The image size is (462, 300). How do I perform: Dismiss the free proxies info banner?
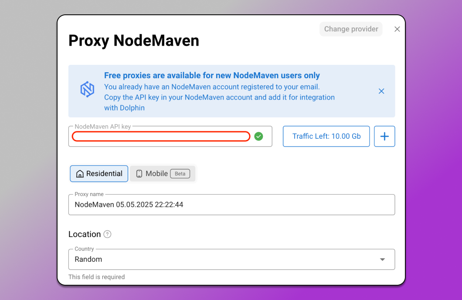(x=381, y=91)
